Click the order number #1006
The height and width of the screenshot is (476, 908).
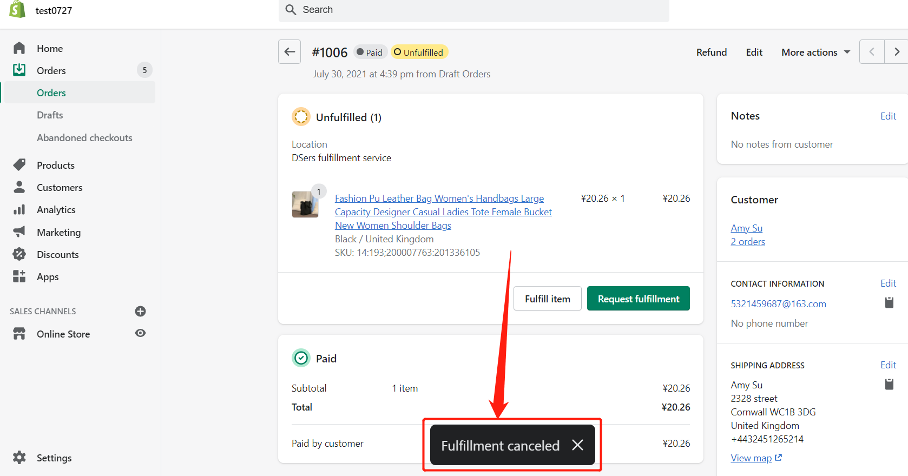coord(330,52)
